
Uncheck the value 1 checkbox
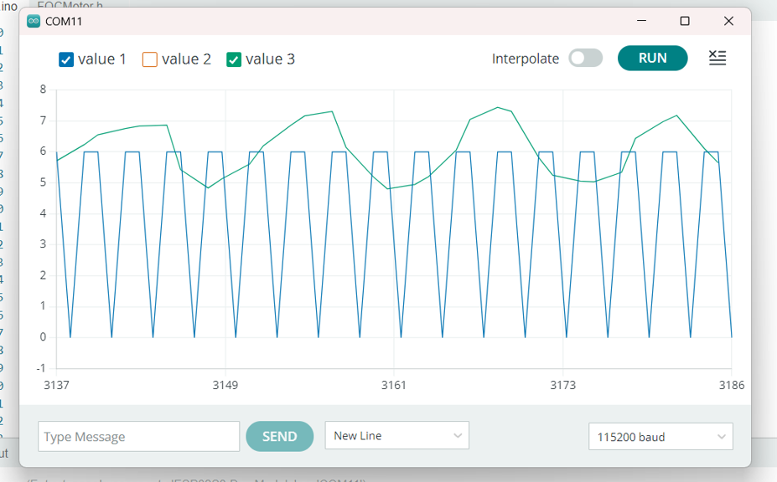click(66, 59)
